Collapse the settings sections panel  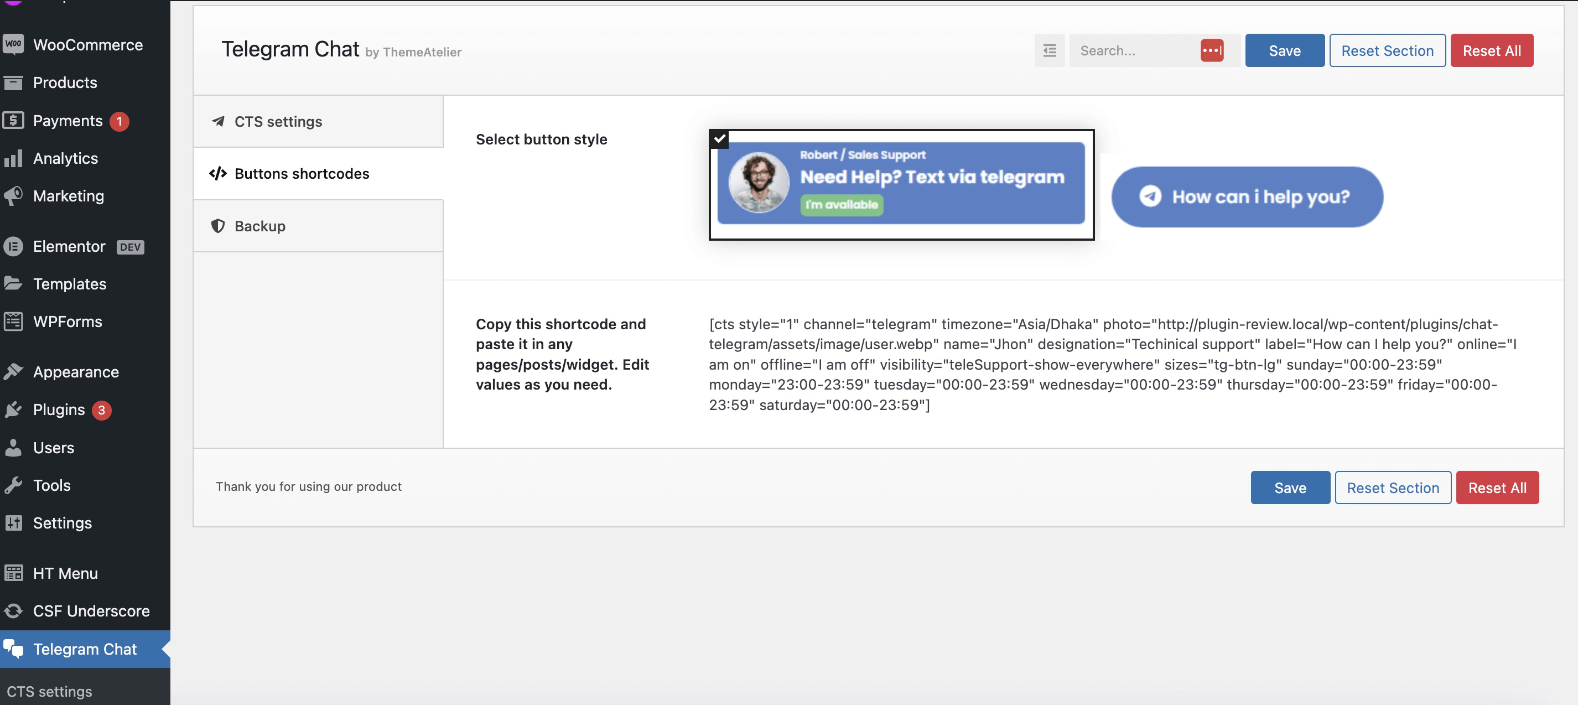click(x=1050, y=50)
